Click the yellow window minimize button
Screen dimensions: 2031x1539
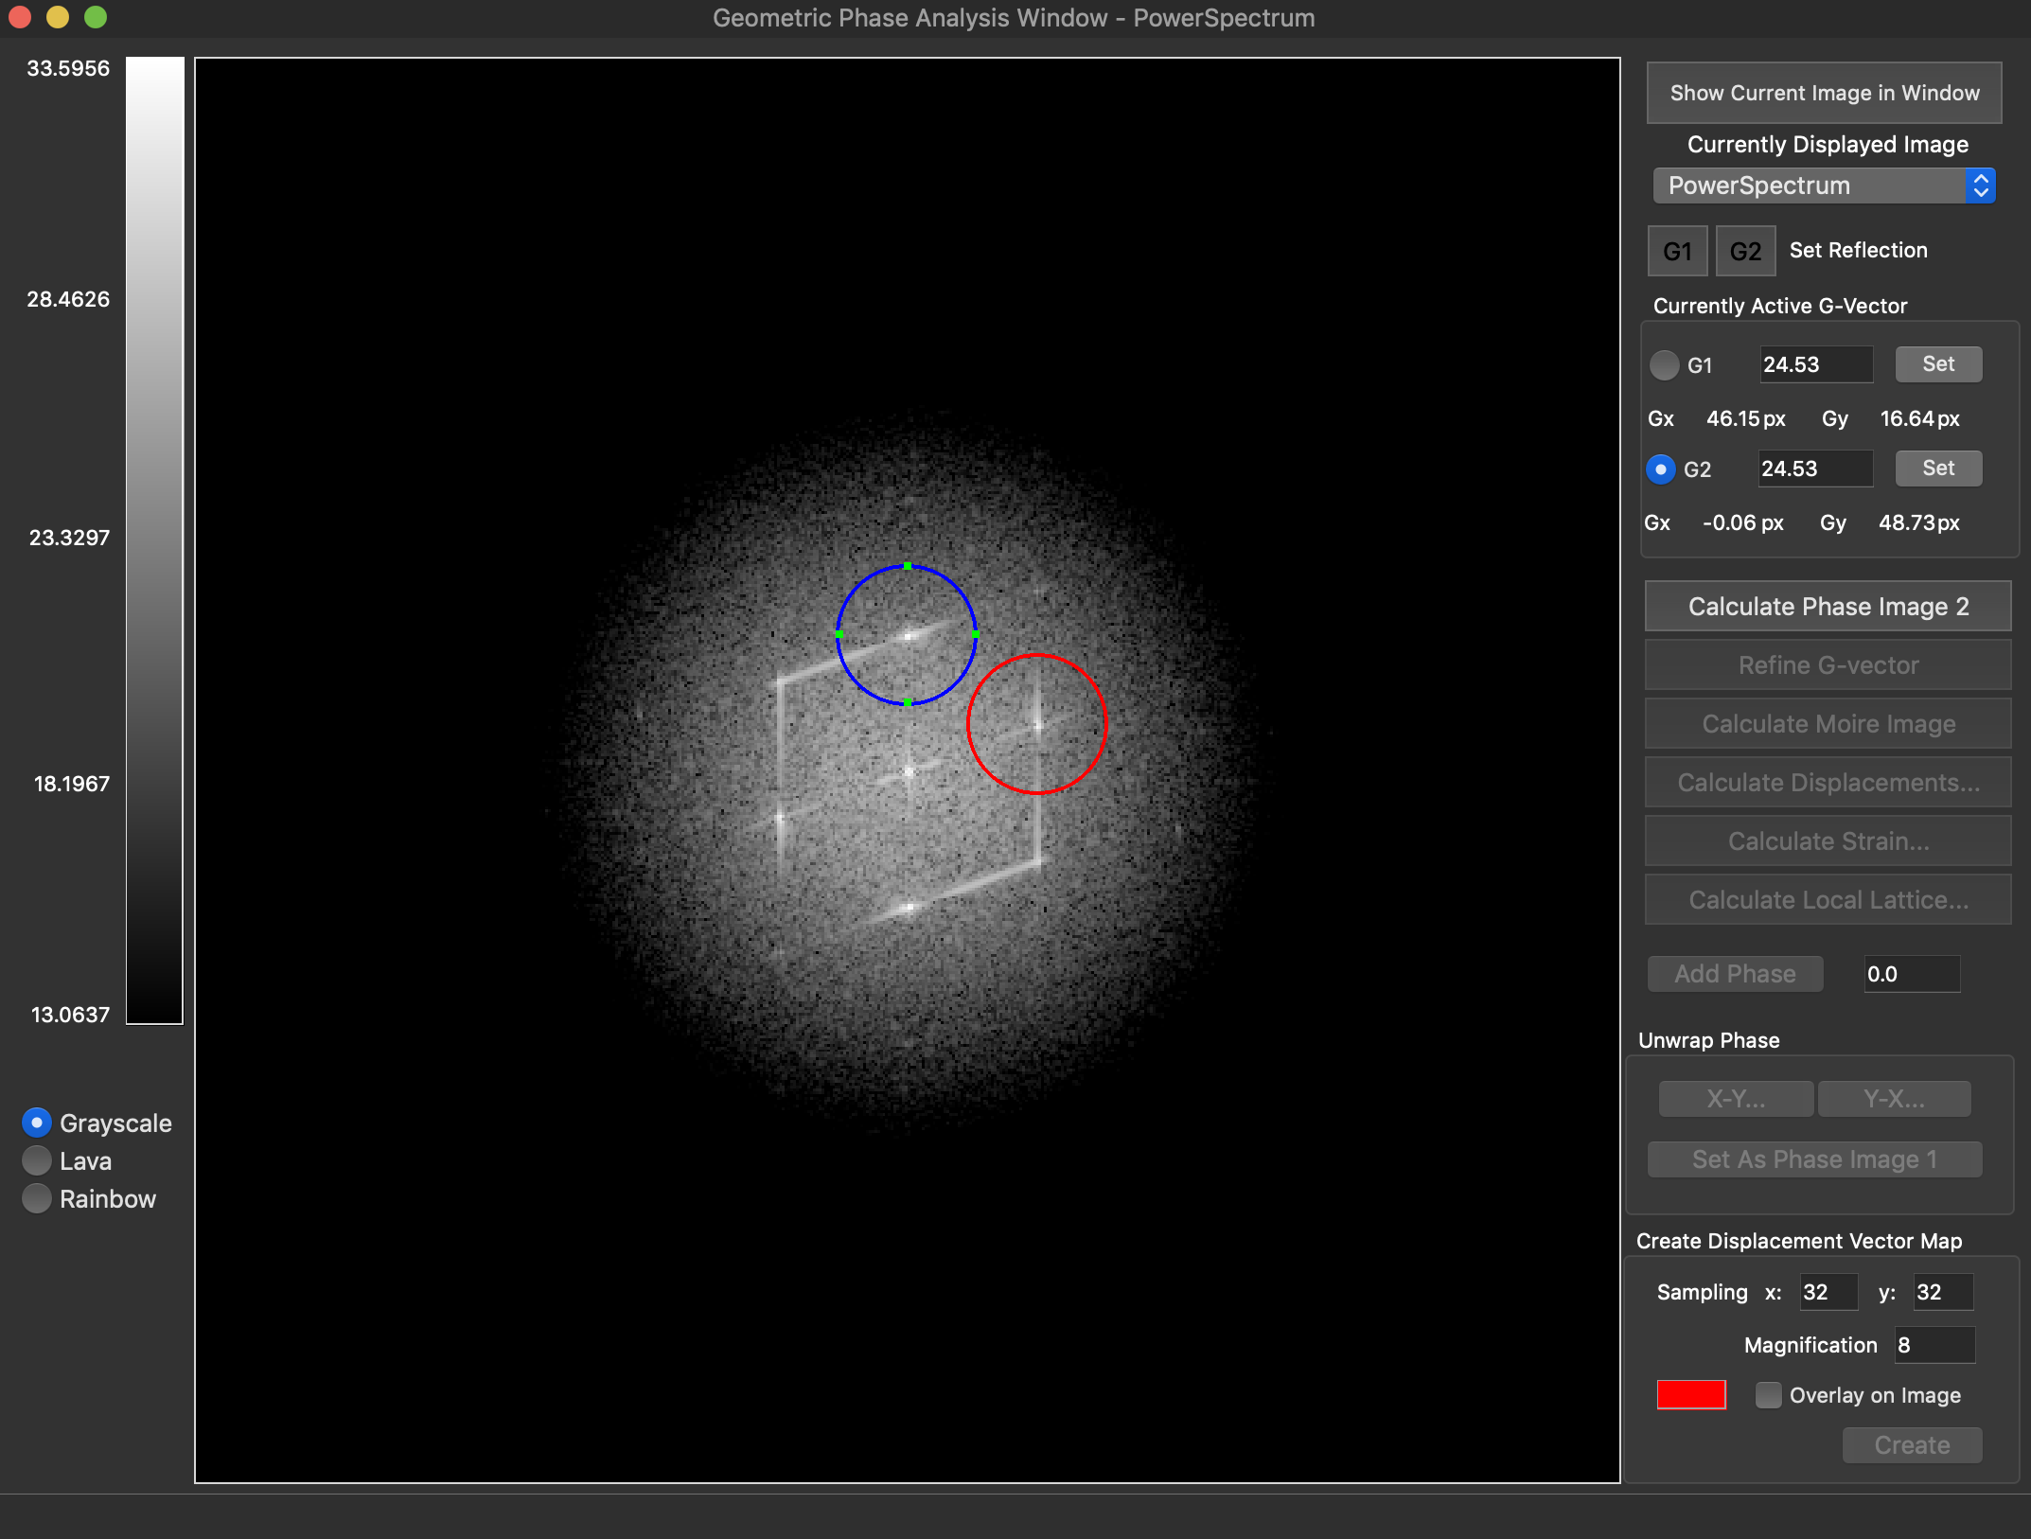point(58,17)
